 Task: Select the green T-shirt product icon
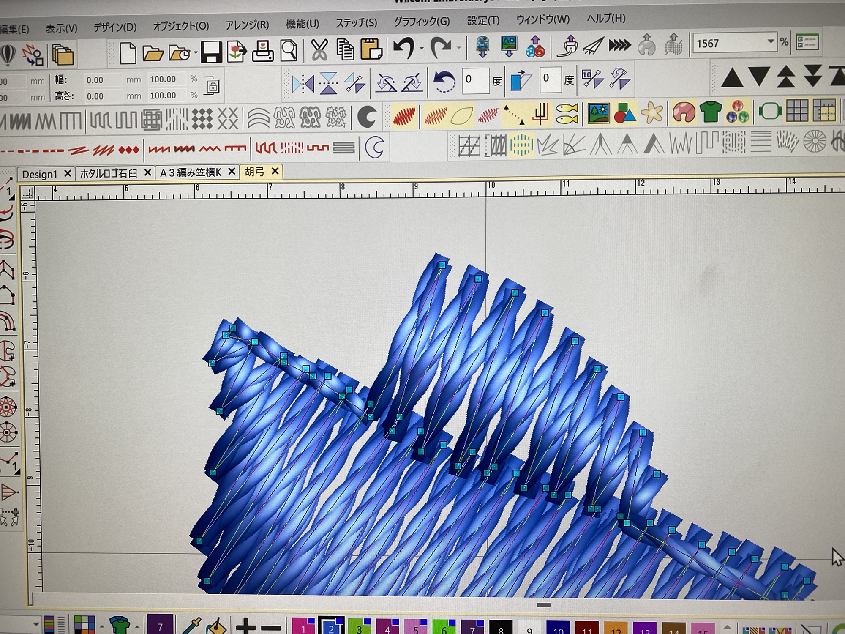coord(711,112)
